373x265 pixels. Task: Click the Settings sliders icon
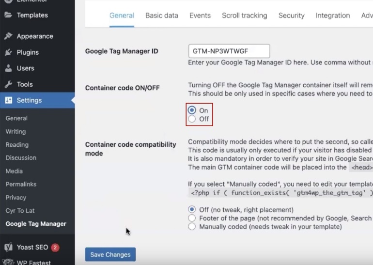point(8,100)
